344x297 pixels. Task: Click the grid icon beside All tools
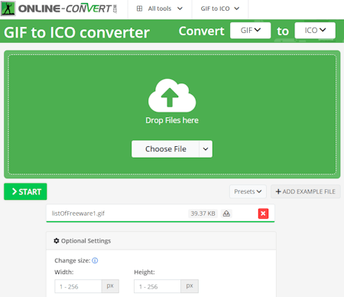click(139, 8)
